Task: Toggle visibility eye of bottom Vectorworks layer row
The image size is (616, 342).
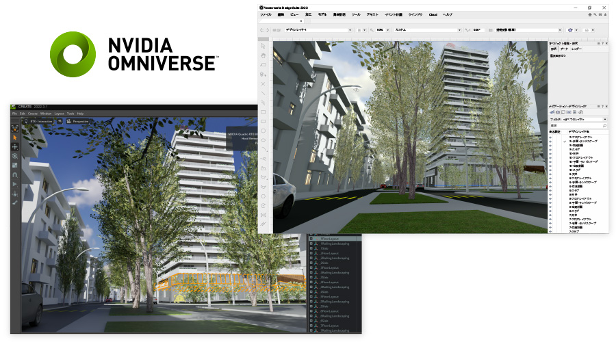Action: click(550, 231)
